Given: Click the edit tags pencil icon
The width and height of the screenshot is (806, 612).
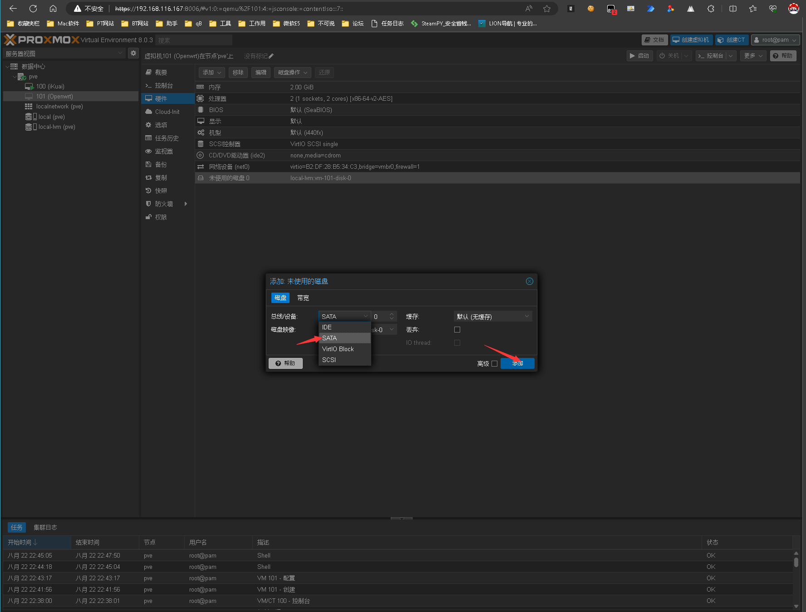Looking at the screenshot, I should [271, 56].
